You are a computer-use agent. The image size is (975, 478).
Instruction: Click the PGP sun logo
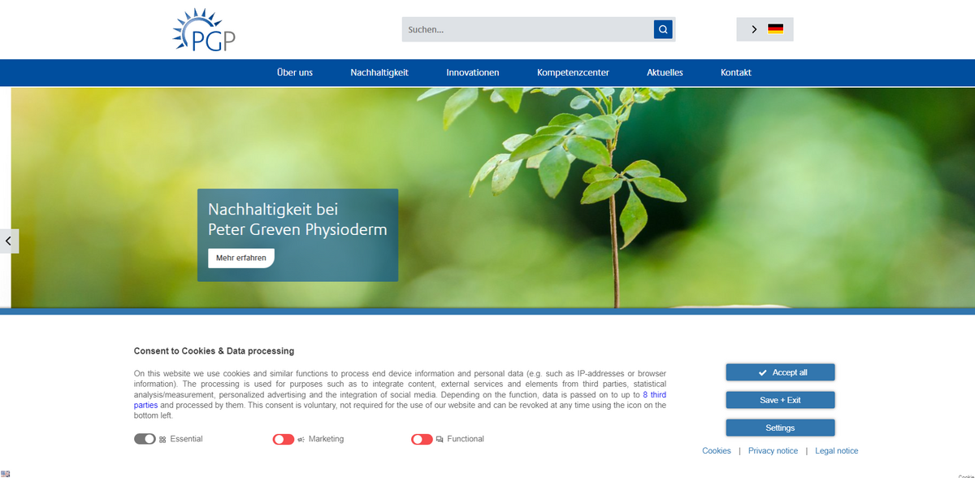204,29
